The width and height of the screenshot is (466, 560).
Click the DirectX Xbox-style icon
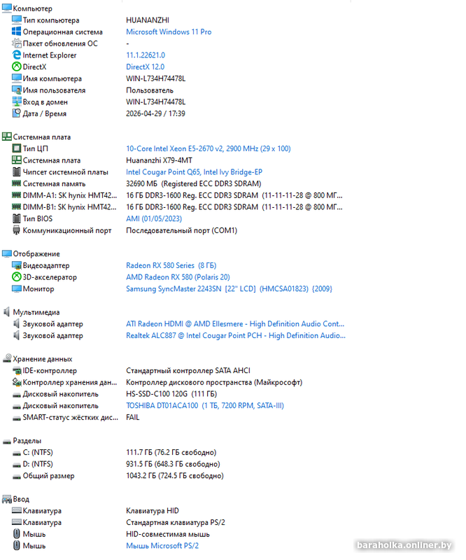(16, 66)
